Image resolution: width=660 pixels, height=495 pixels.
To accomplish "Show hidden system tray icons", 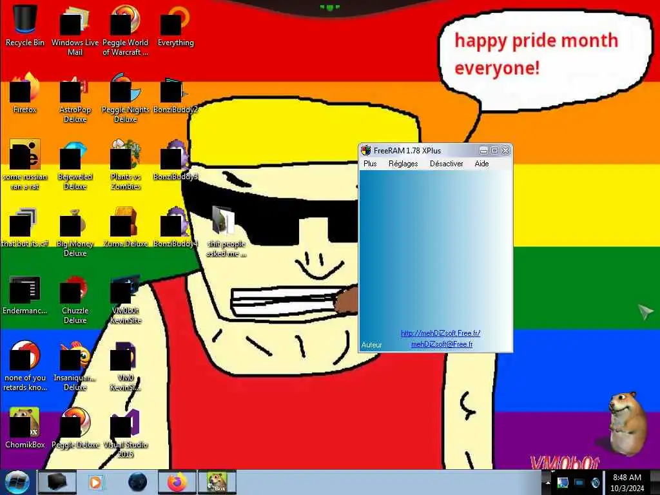I will [x=548, y=482].
